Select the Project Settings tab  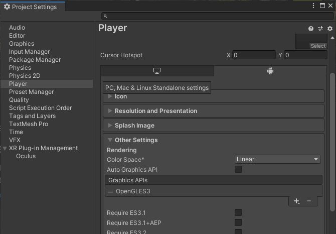[33, 7]
